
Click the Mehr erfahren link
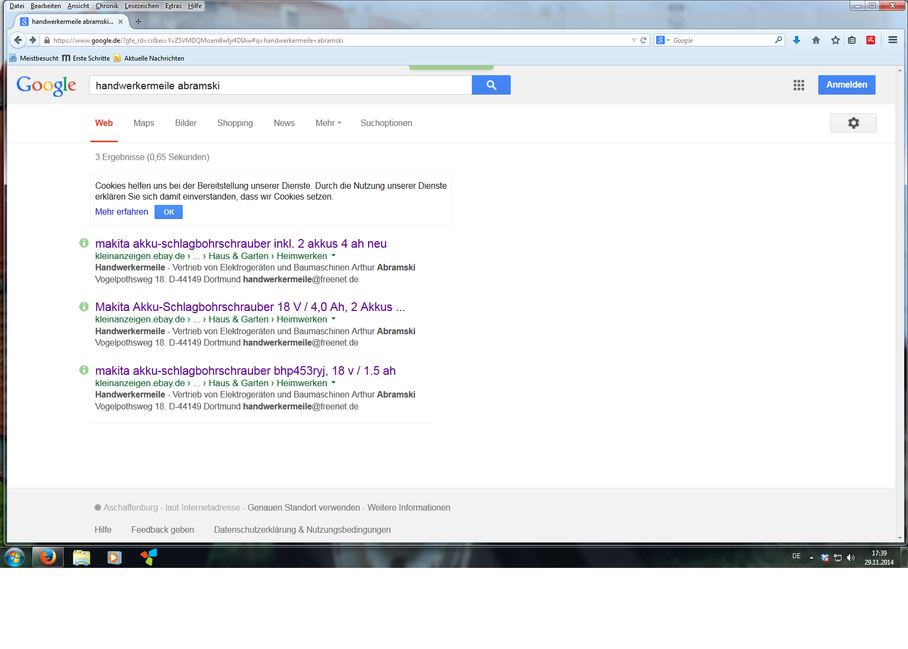(122, 211)
